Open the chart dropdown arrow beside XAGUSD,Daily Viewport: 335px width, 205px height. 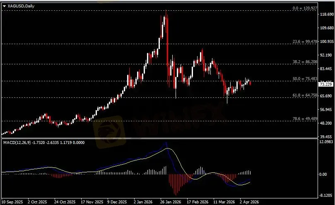tap(4, 6)
